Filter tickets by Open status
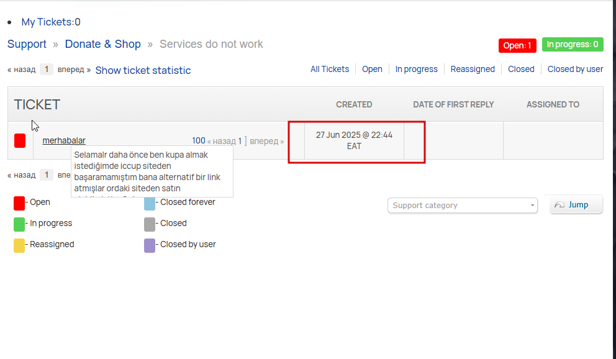The image size is (616, 359). pyautogui.click(x=372, y=69)
